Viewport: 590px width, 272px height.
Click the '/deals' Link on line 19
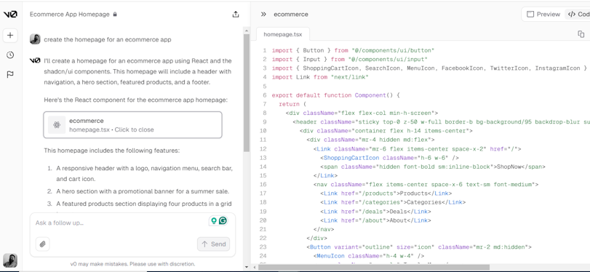coord(375,212)
